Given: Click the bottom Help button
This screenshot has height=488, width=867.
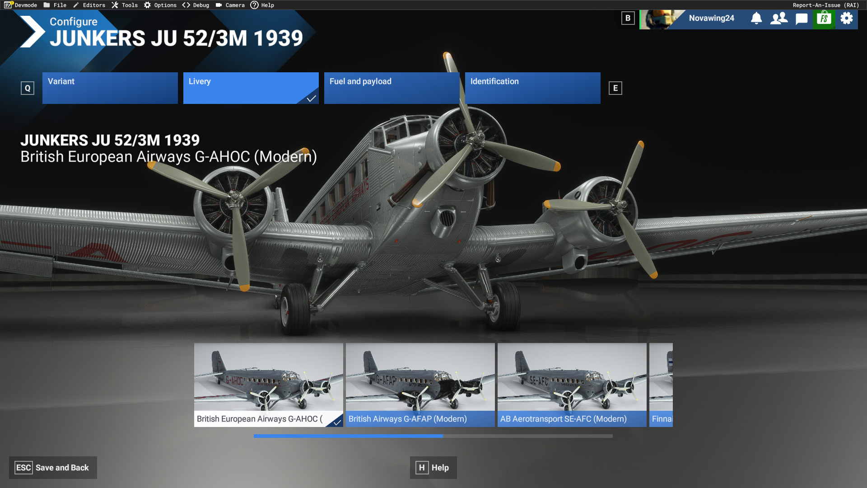Looking at the screenshot, I should tap(433, 468).
